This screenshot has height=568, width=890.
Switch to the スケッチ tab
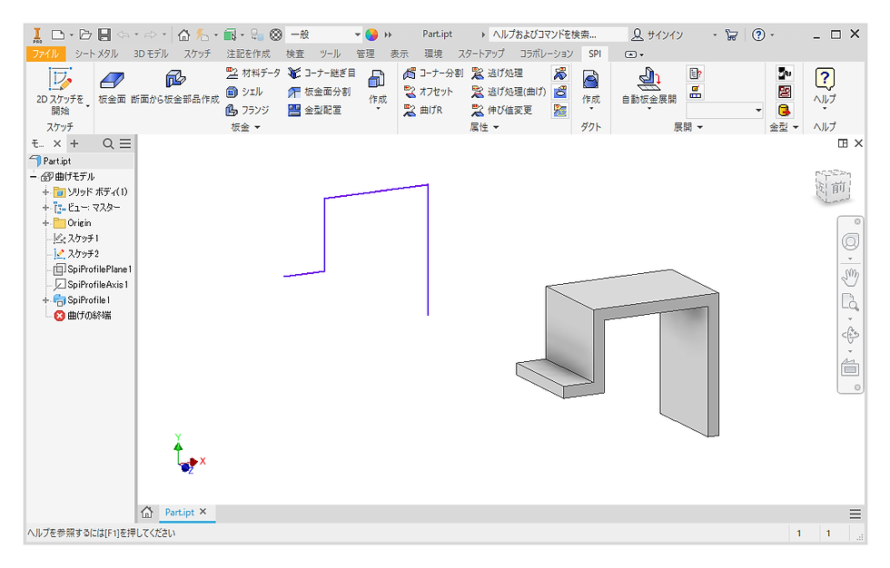[x=197, y=54]
